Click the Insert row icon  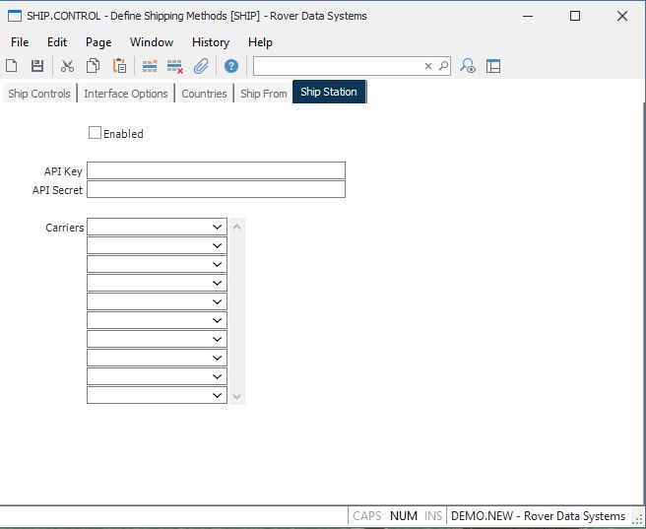[150, 66]
